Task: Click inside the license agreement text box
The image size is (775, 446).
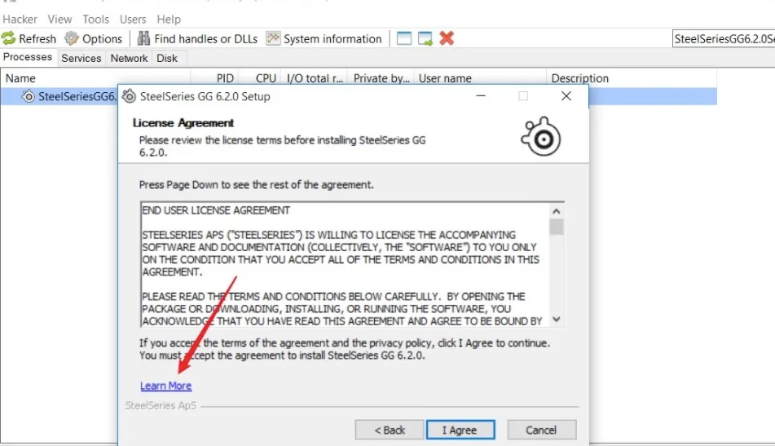Action: pos(345,264)
